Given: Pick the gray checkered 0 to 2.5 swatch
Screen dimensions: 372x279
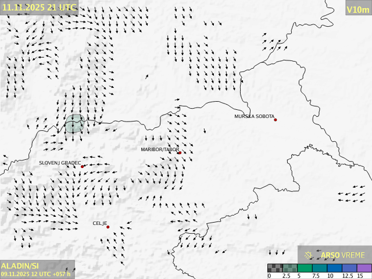Looking at the screenshot, I should pos(276,268).
